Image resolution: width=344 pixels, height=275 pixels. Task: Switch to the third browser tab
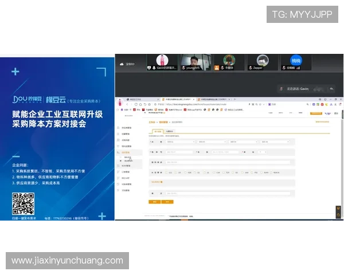pos(214,100)
